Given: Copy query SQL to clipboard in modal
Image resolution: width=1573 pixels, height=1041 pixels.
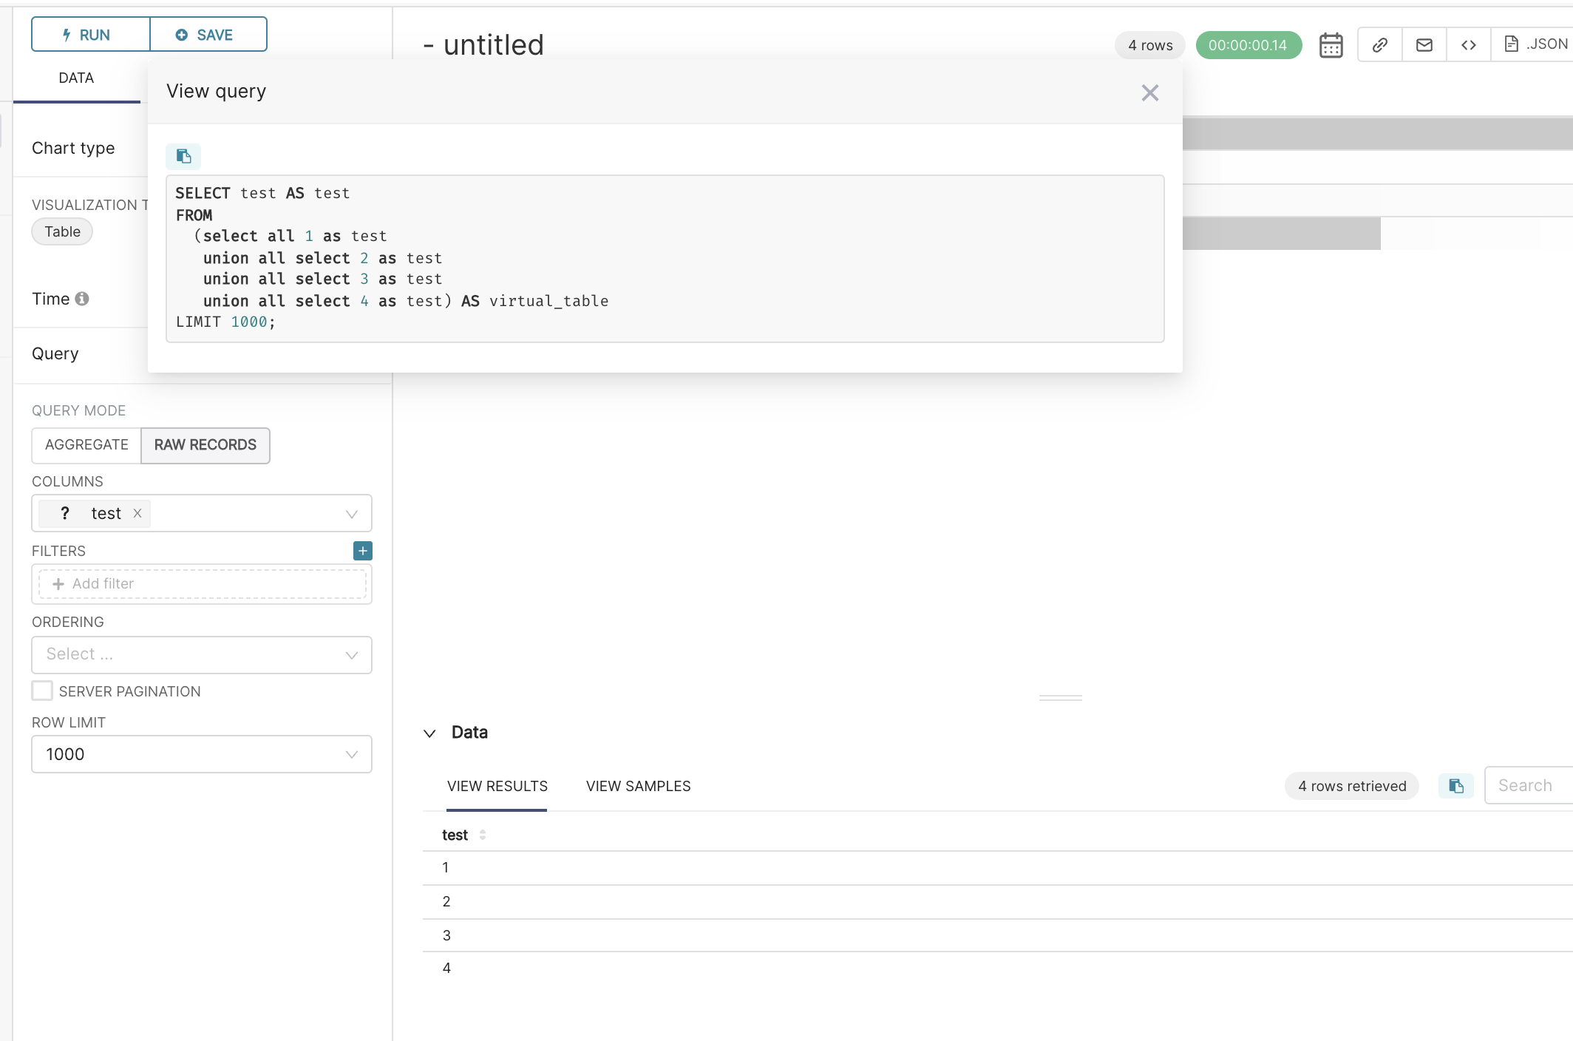Looking at the screenshot, I should 183,156.
